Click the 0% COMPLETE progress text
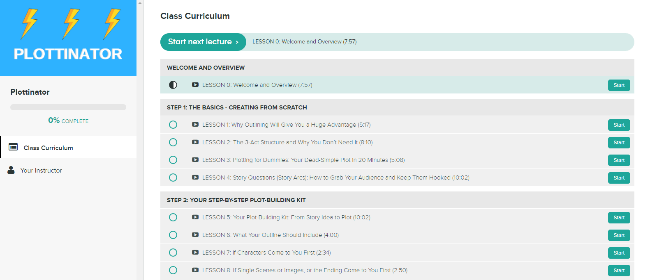Image resolution: width=650 pixels, height=280 pixels. click(x=68, y=121)
